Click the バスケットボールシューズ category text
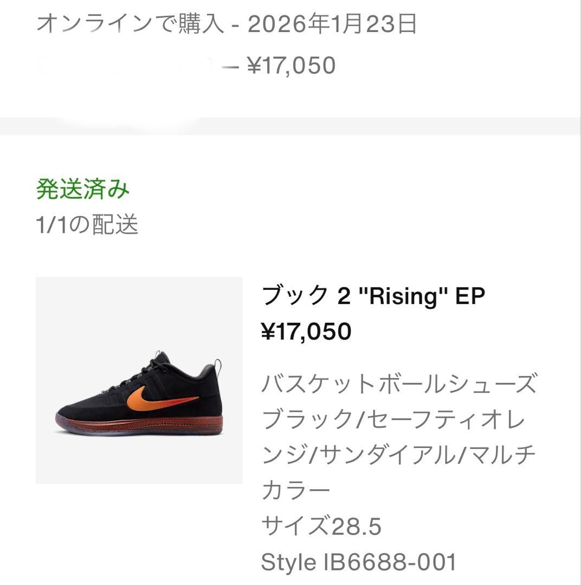 point(399,384)
